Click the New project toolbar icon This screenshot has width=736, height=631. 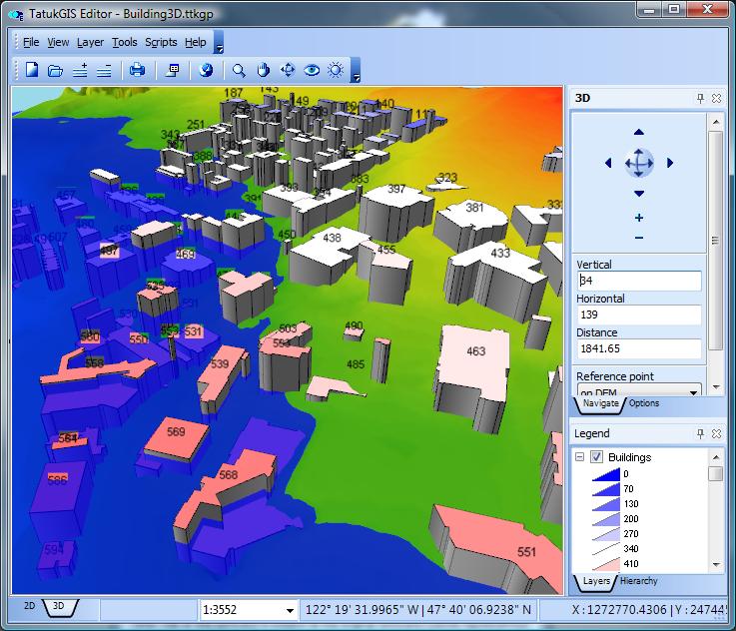(x=32, y=70)
